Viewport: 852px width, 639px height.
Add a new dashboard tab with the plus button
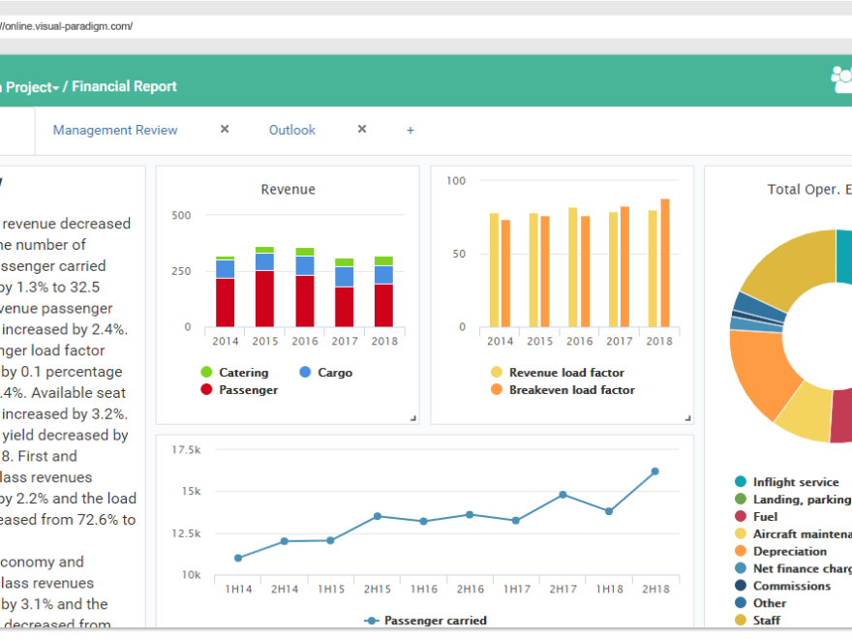(x=410, y=130)
